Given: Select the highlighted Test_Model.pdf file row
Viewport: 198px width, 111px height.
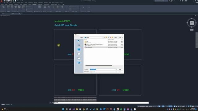Looking at the screenshot, I should pyautogui.click(x=104, y=47).
